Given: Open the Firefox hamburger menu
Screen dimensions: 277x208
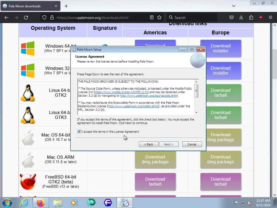Looking at the screenshot, I should (x=271, y=17).
